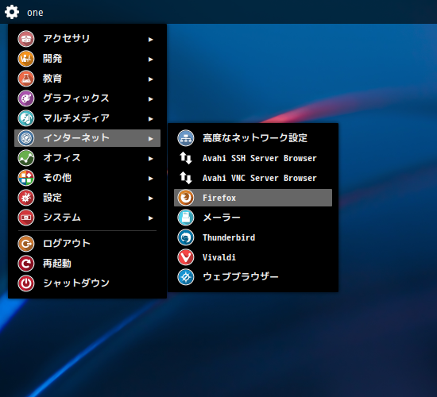Expand the 設定 submenu arrow
The width and height of the screenshot is (437, 397).
(x=151, y=198)
